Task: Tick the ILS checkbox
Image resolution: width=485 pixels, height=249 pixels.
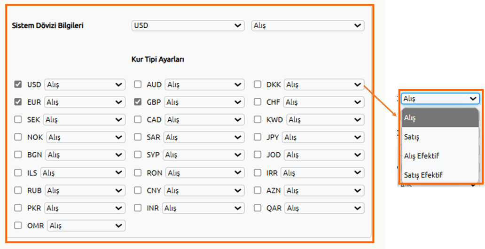Action: point(18,172)
